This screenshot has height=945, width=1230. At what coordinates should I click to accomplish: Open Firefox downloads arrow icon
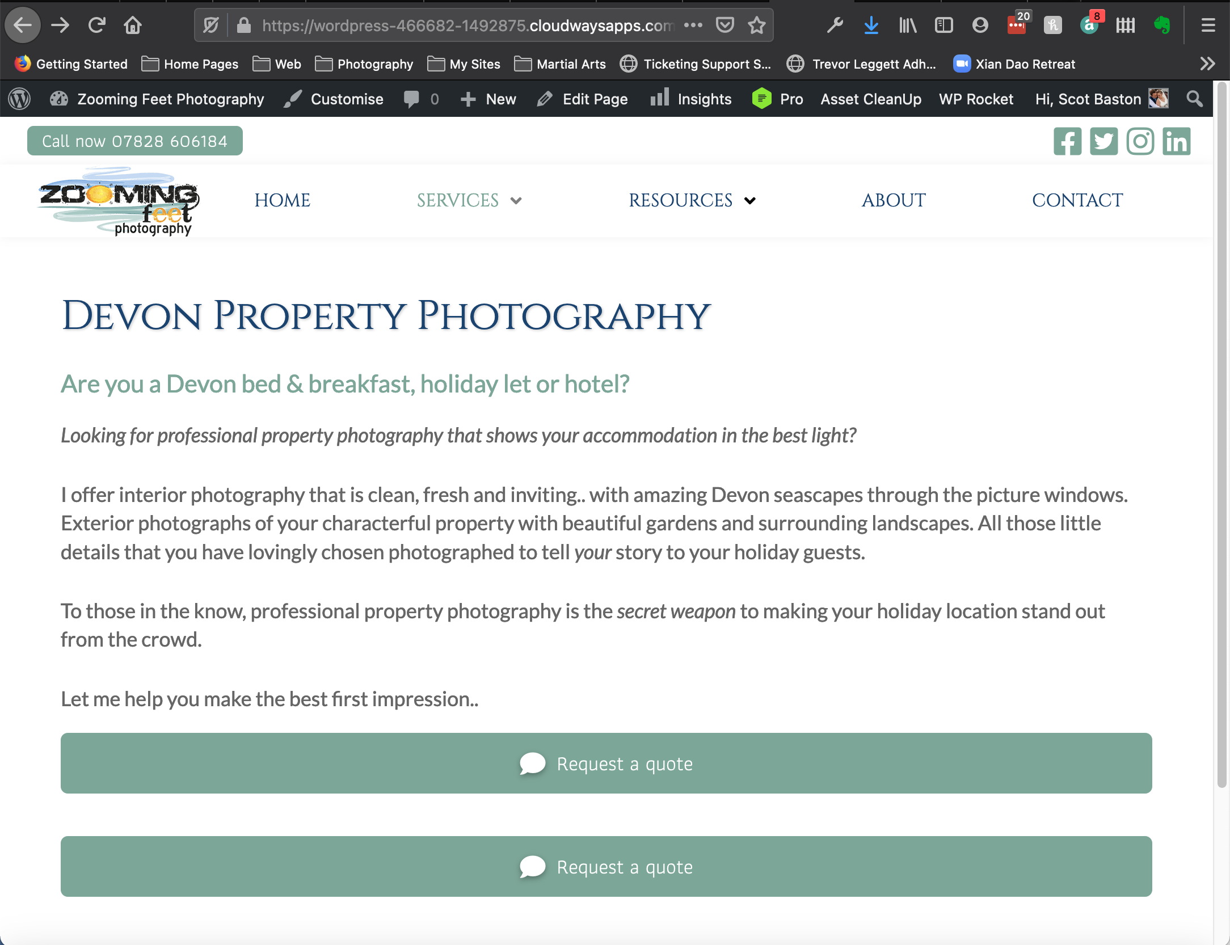(871, 26)
